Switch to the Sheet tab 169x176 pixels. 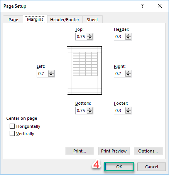click(92, 20)
